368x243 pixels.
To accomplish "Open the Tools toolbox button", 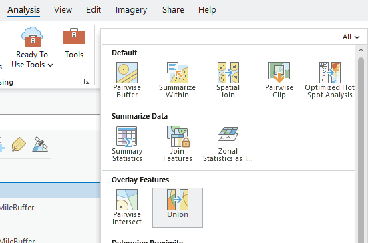I will 74,43.
